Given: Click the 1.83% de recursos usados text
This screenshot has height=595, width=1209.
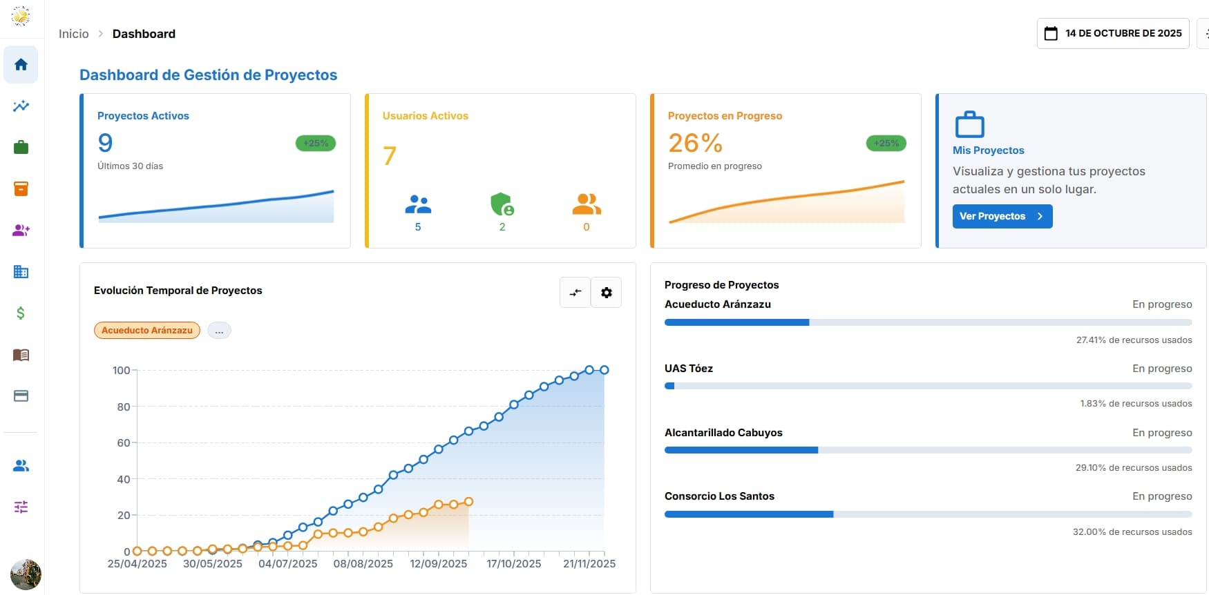Looking at the screenshot, I should coord(1136,403).
